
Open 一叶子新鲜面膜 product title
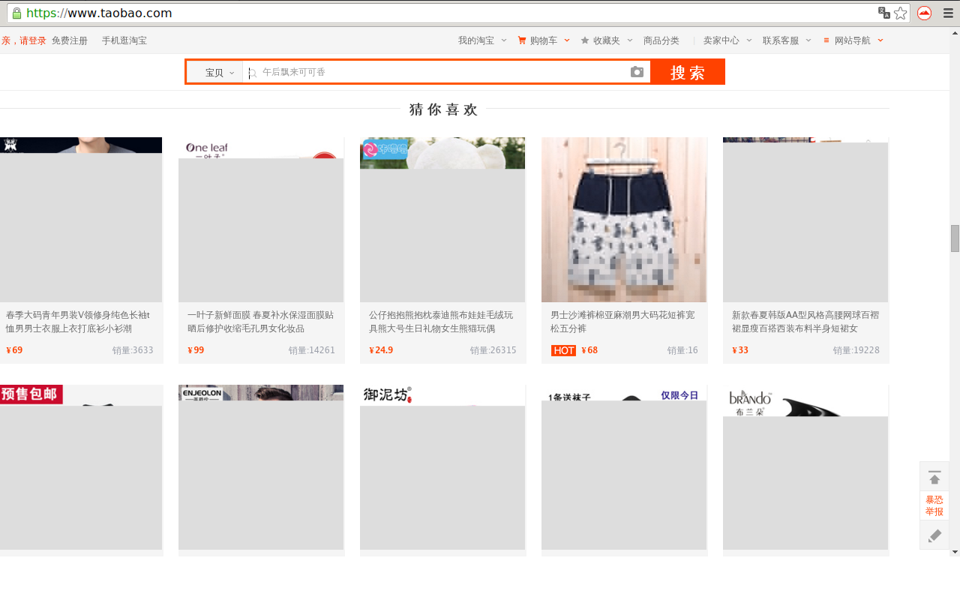point(261,322)
